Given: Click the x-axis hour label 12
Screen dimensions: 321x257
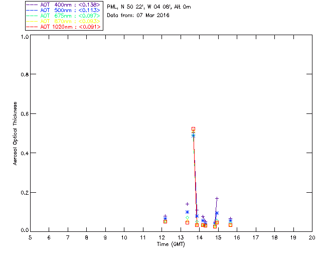Looking at the screenshot, I should pos(162,237).
